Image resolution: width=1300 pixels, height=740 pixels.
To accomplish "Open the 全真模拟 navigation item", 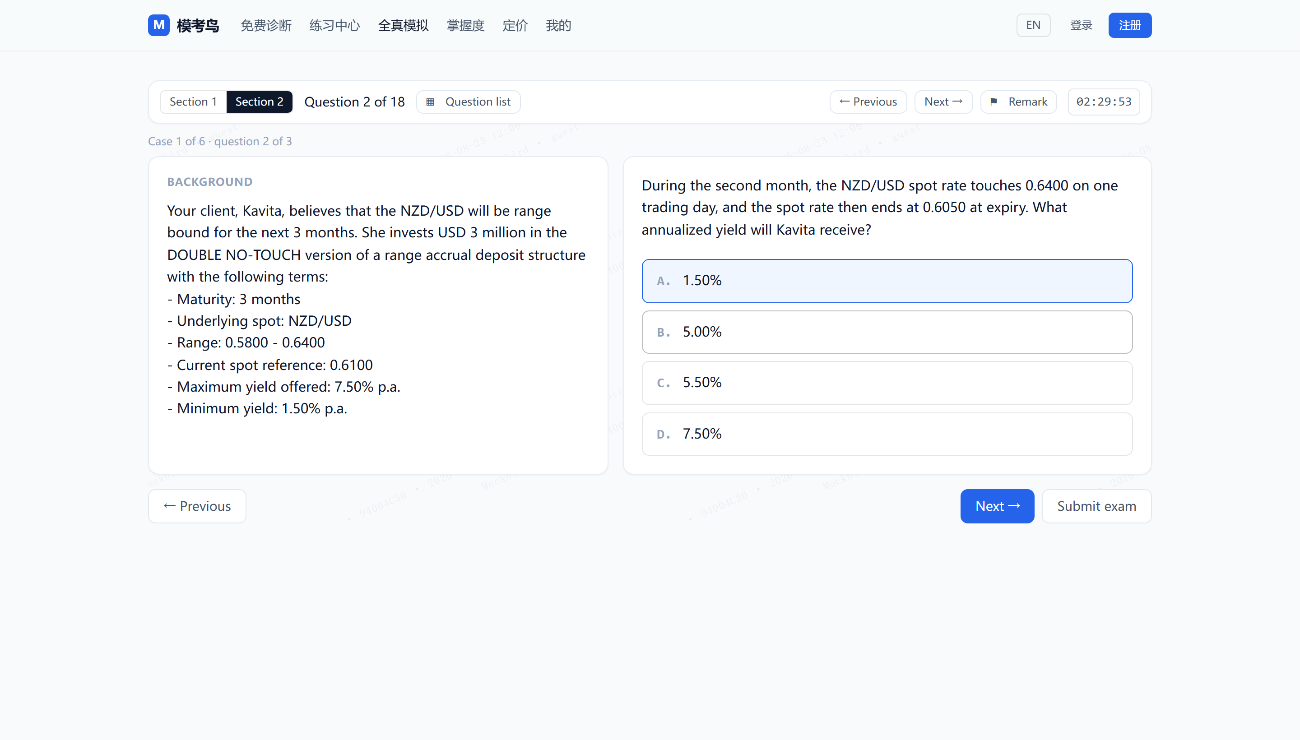I will pos(403,25).
